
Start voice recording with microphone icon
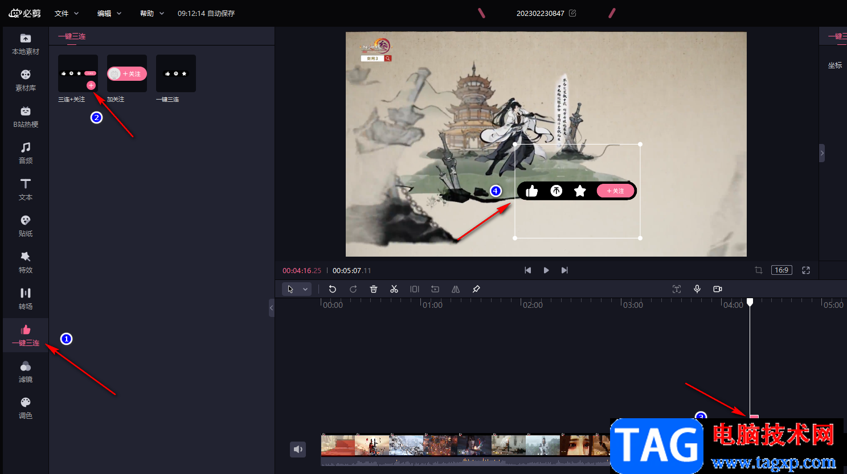click(x=697, y=289)
